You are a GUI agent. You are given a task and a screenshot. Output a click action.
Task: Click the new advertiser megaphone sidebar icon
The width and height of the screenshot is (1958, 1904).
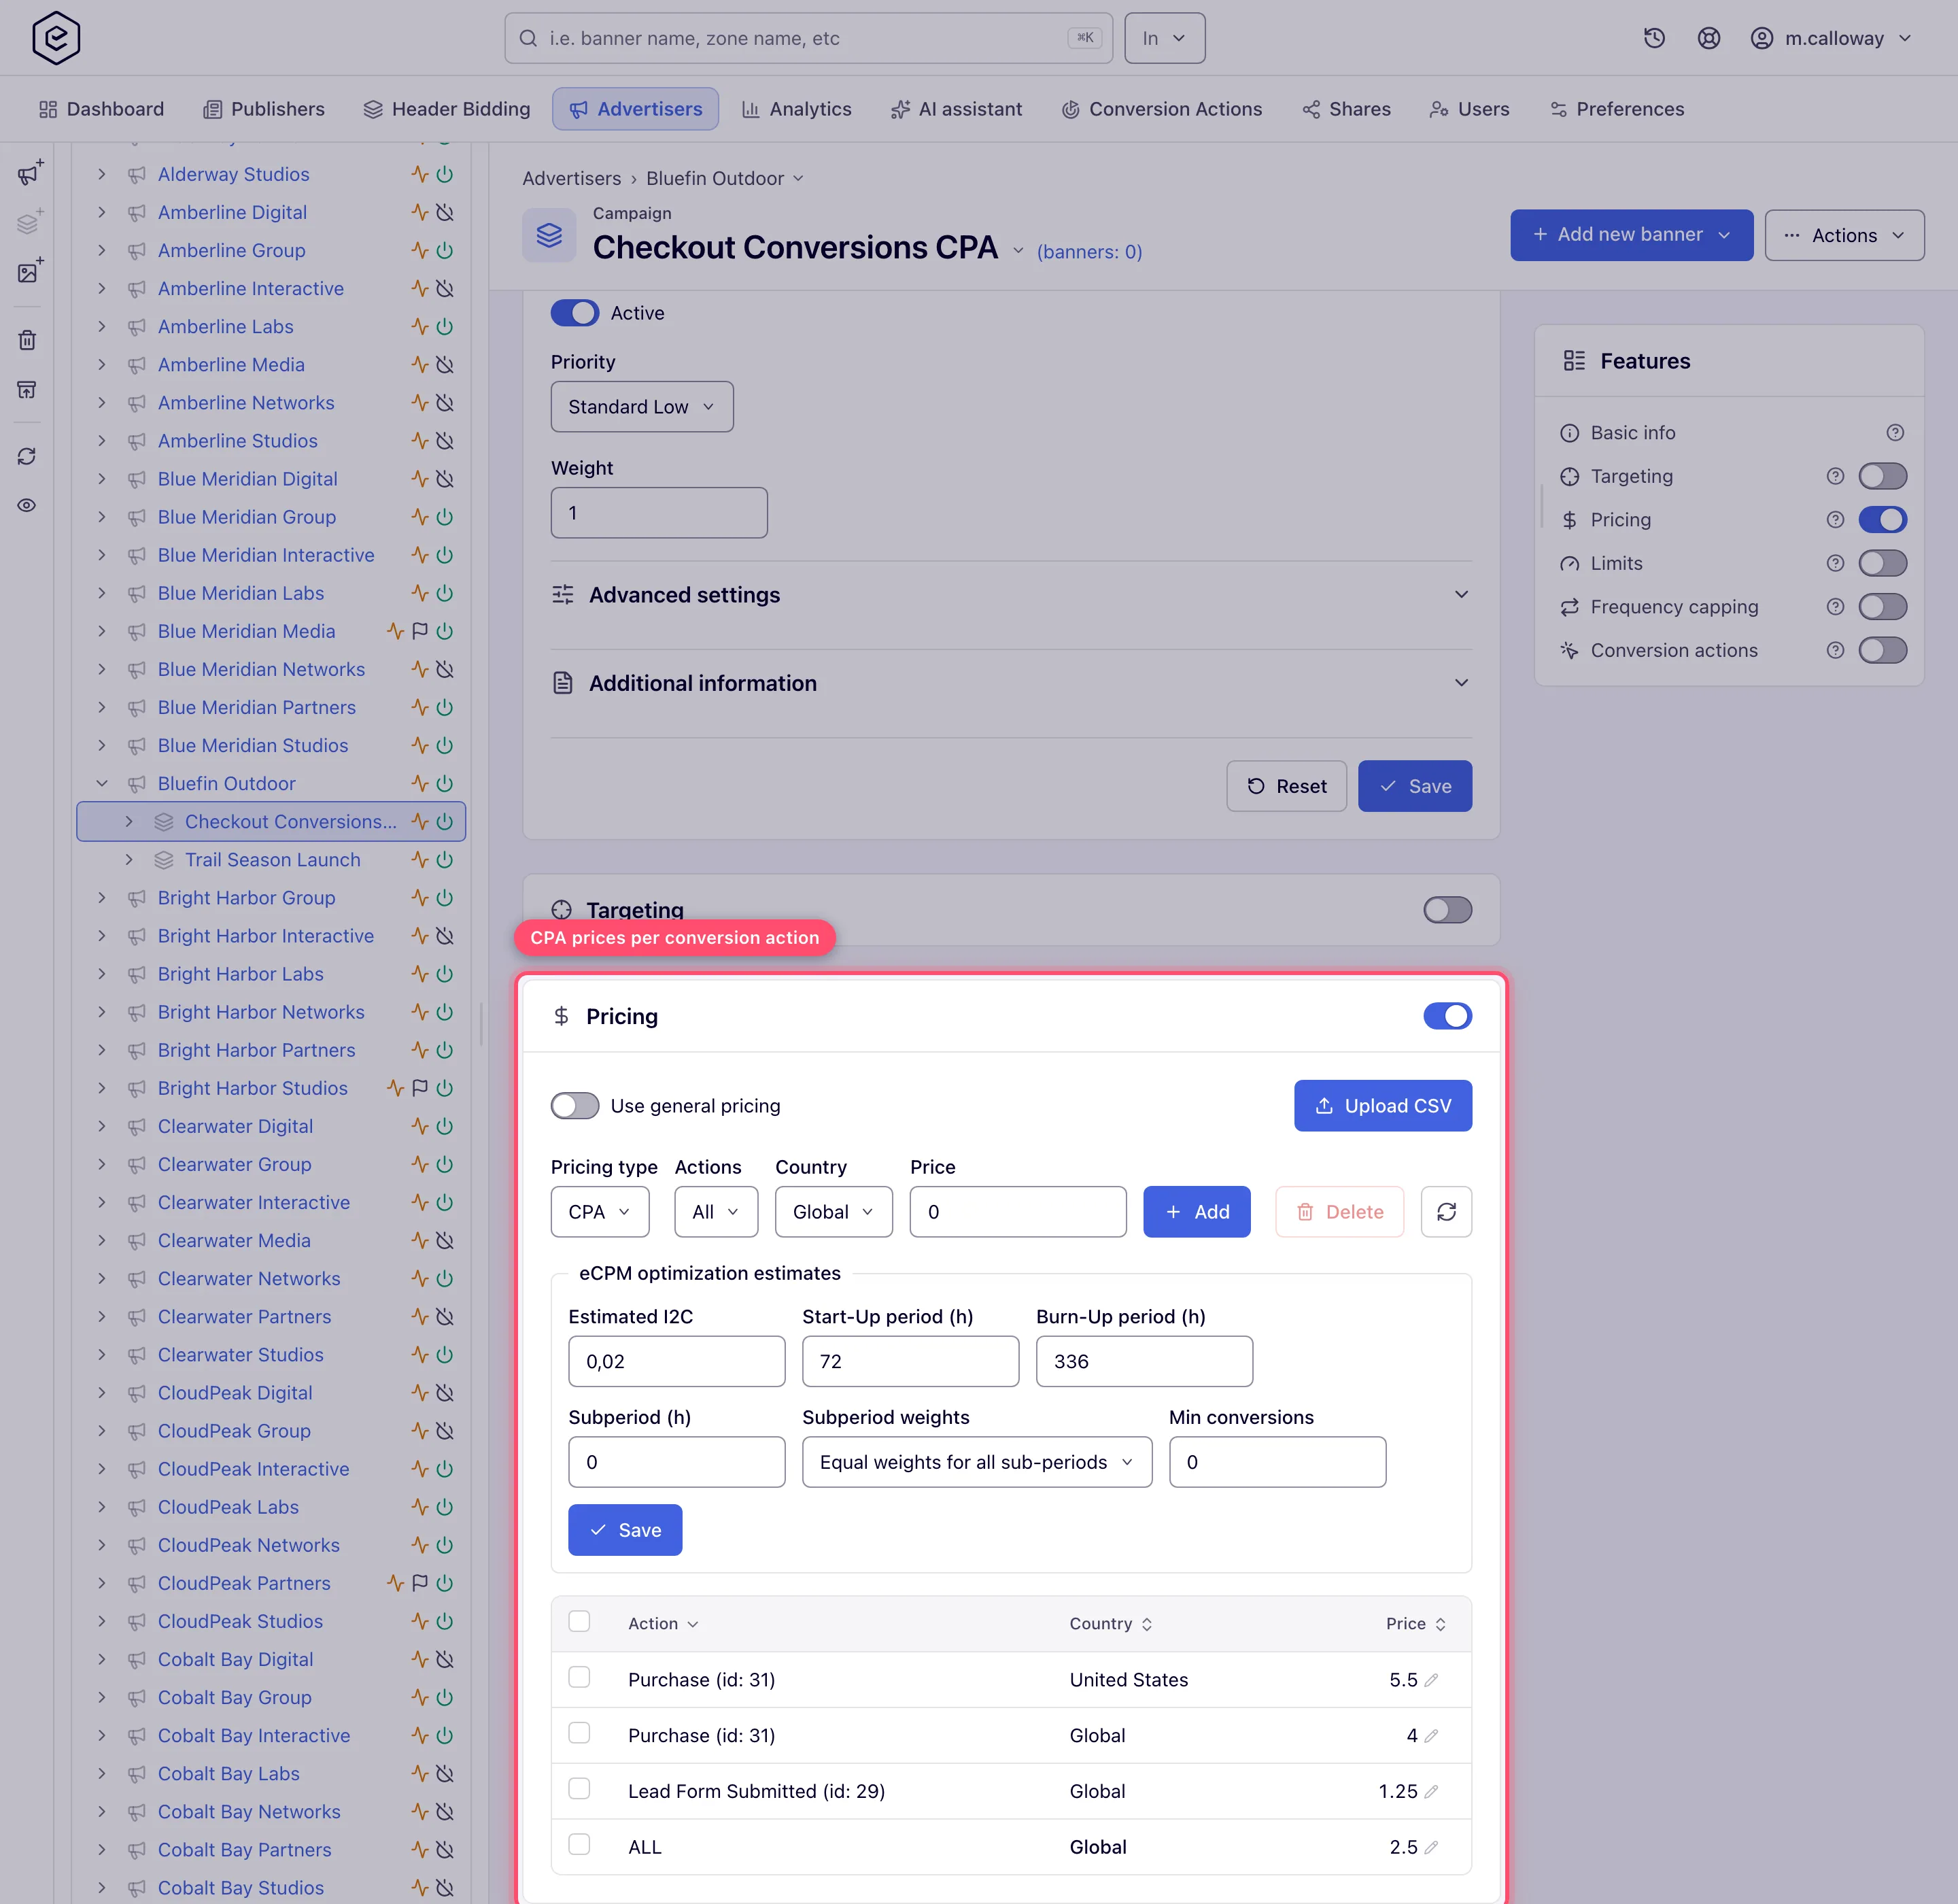click(29, 173)
